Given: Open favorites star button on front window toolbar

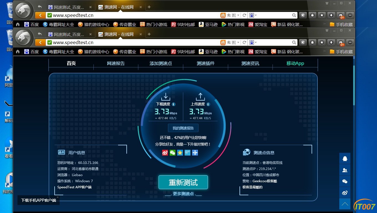Looking at the screenshot, I should (x=322, y=42).
